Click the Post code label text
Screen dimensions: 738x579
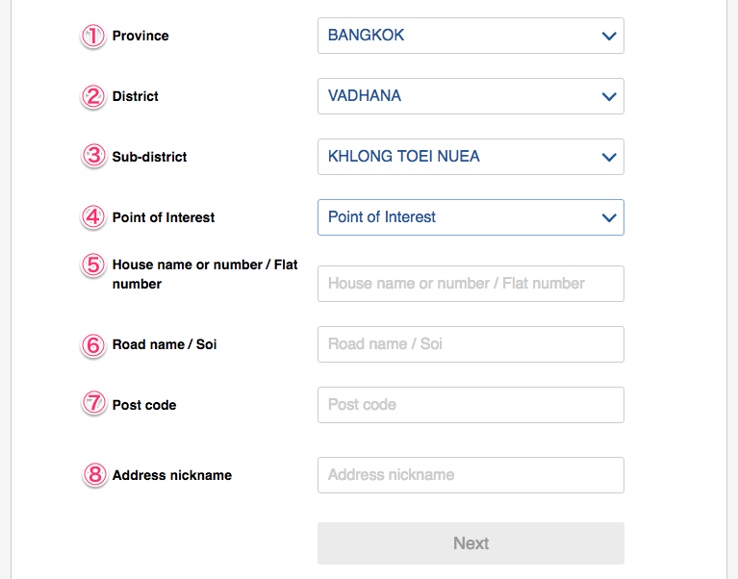144,405
